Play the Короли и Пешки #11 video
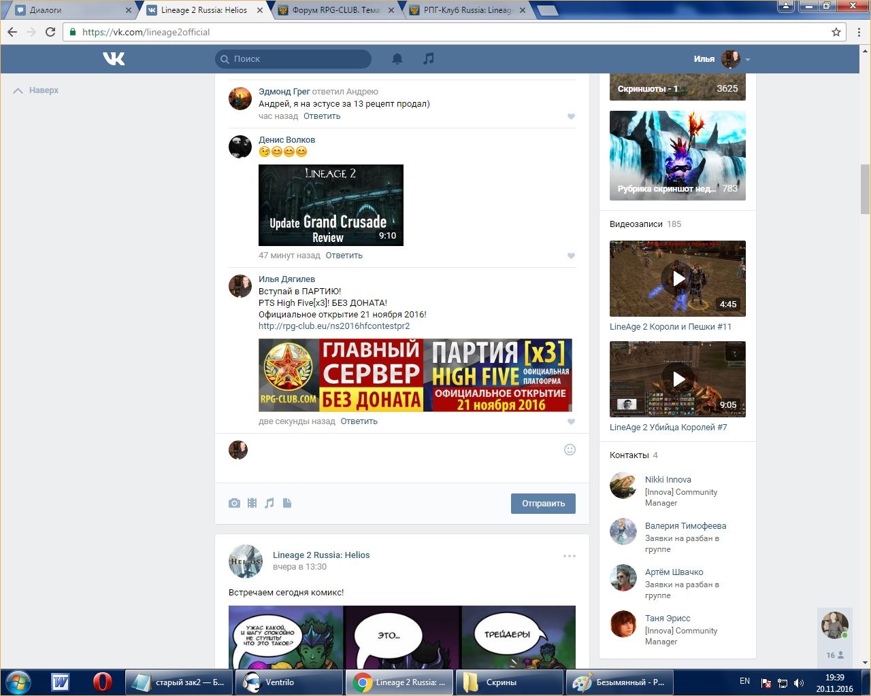This screenshot has height=696, width=871. pos(678,278)
